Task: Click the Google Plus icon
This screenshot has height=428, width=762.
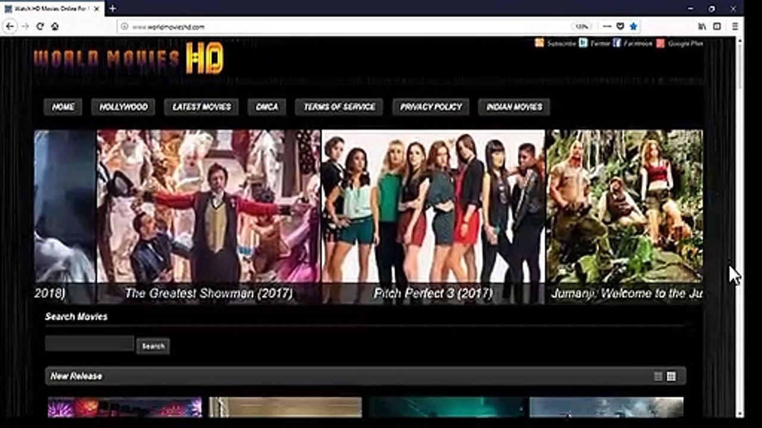Action: tap(660, 43)
